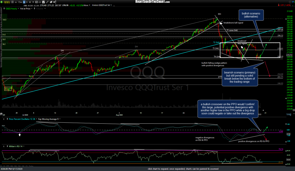Click the blue flag icon

coord(293,2)
